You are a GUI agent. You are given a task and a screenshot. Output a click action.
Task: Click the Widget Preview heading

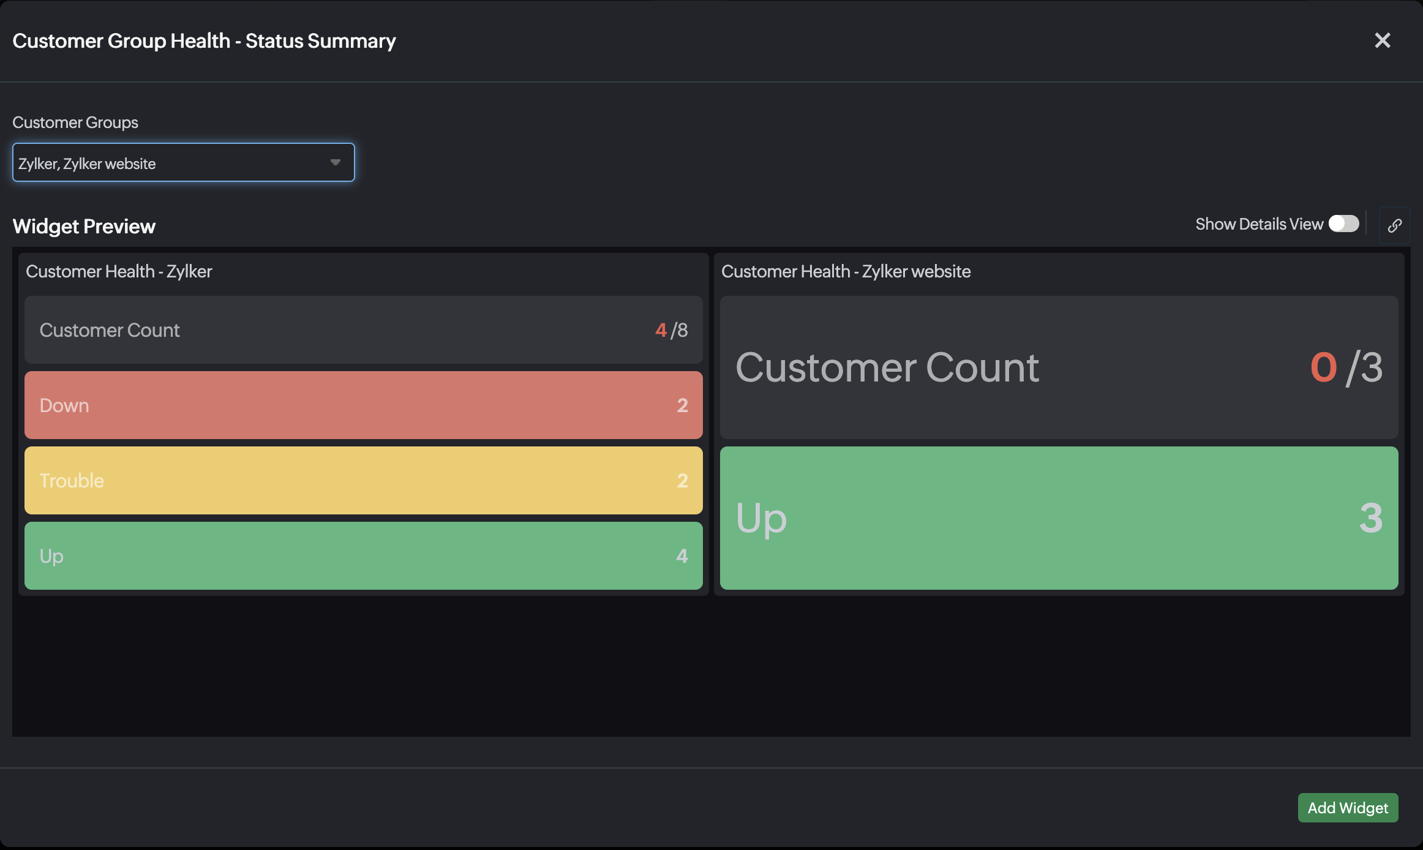(84, 226)
